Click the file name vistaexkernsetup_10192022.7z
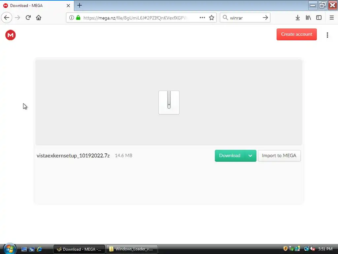Viewport: 338px width, 254px height. point(73,156)
